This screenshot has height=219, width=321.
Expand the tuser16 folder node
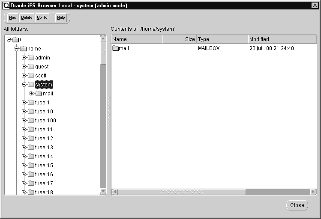[24, 175]
